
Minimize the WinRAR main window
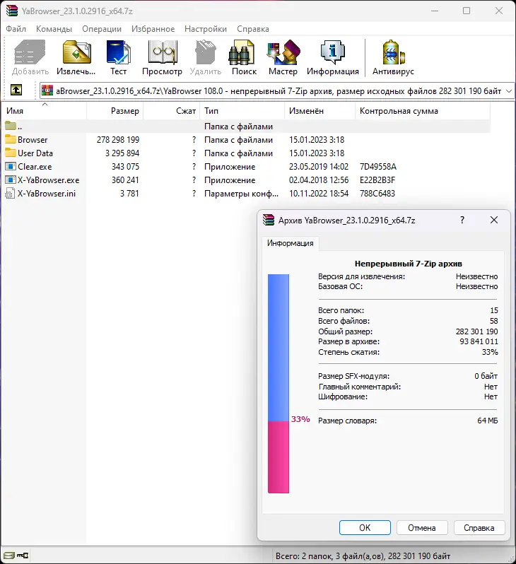click(x=435, y=11)
